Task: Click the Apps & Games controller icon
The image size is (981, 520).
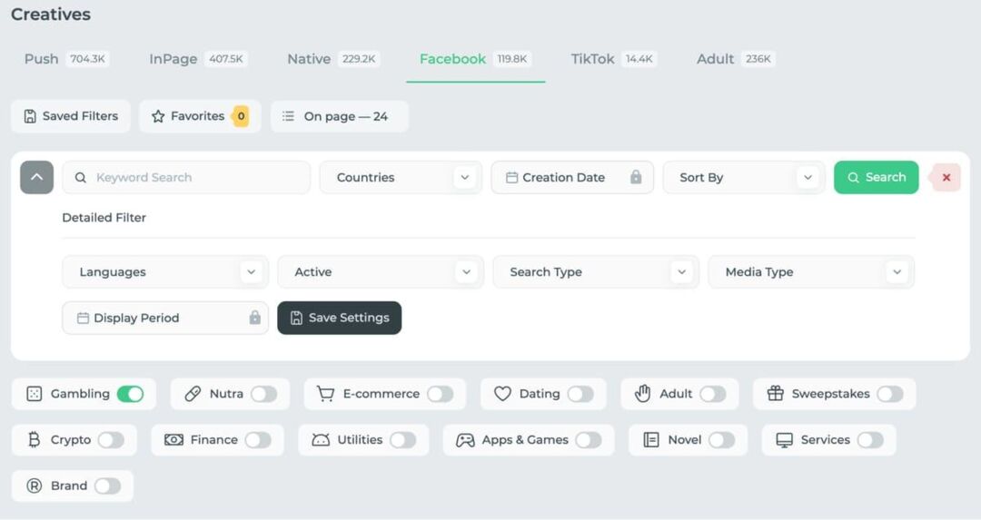Action: 465,440
